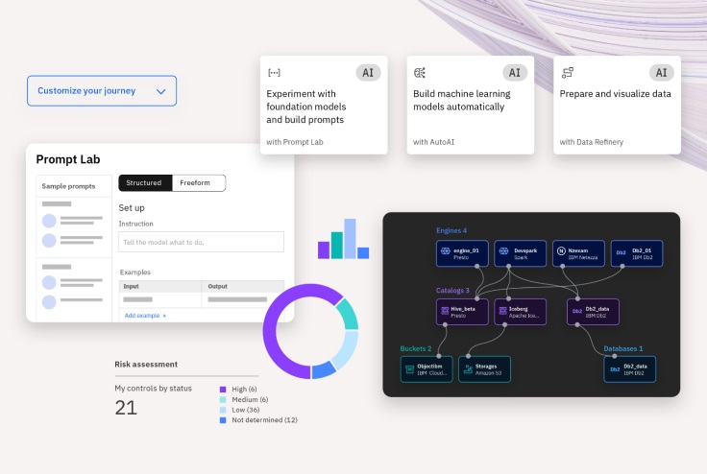707x474 pixels.
Task: Click the engine_01 Presto node icon
Action: pyautogui.click(x=446, y=251)
